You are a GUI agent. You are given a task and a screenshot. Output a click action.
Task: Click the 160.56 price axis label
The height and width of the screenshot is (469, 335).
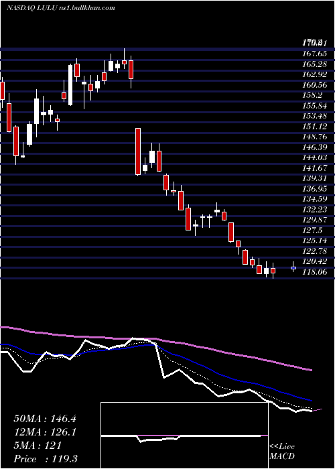click(315, 84)
